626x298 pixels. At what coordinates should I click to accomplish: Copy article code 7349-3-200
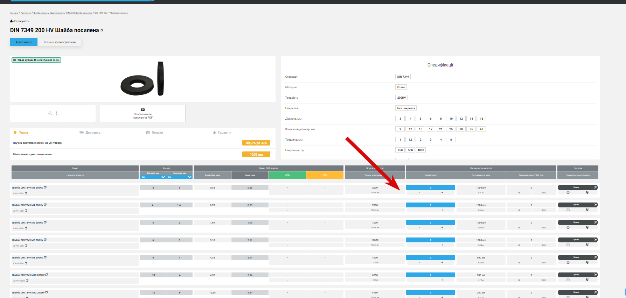[26, 193]
